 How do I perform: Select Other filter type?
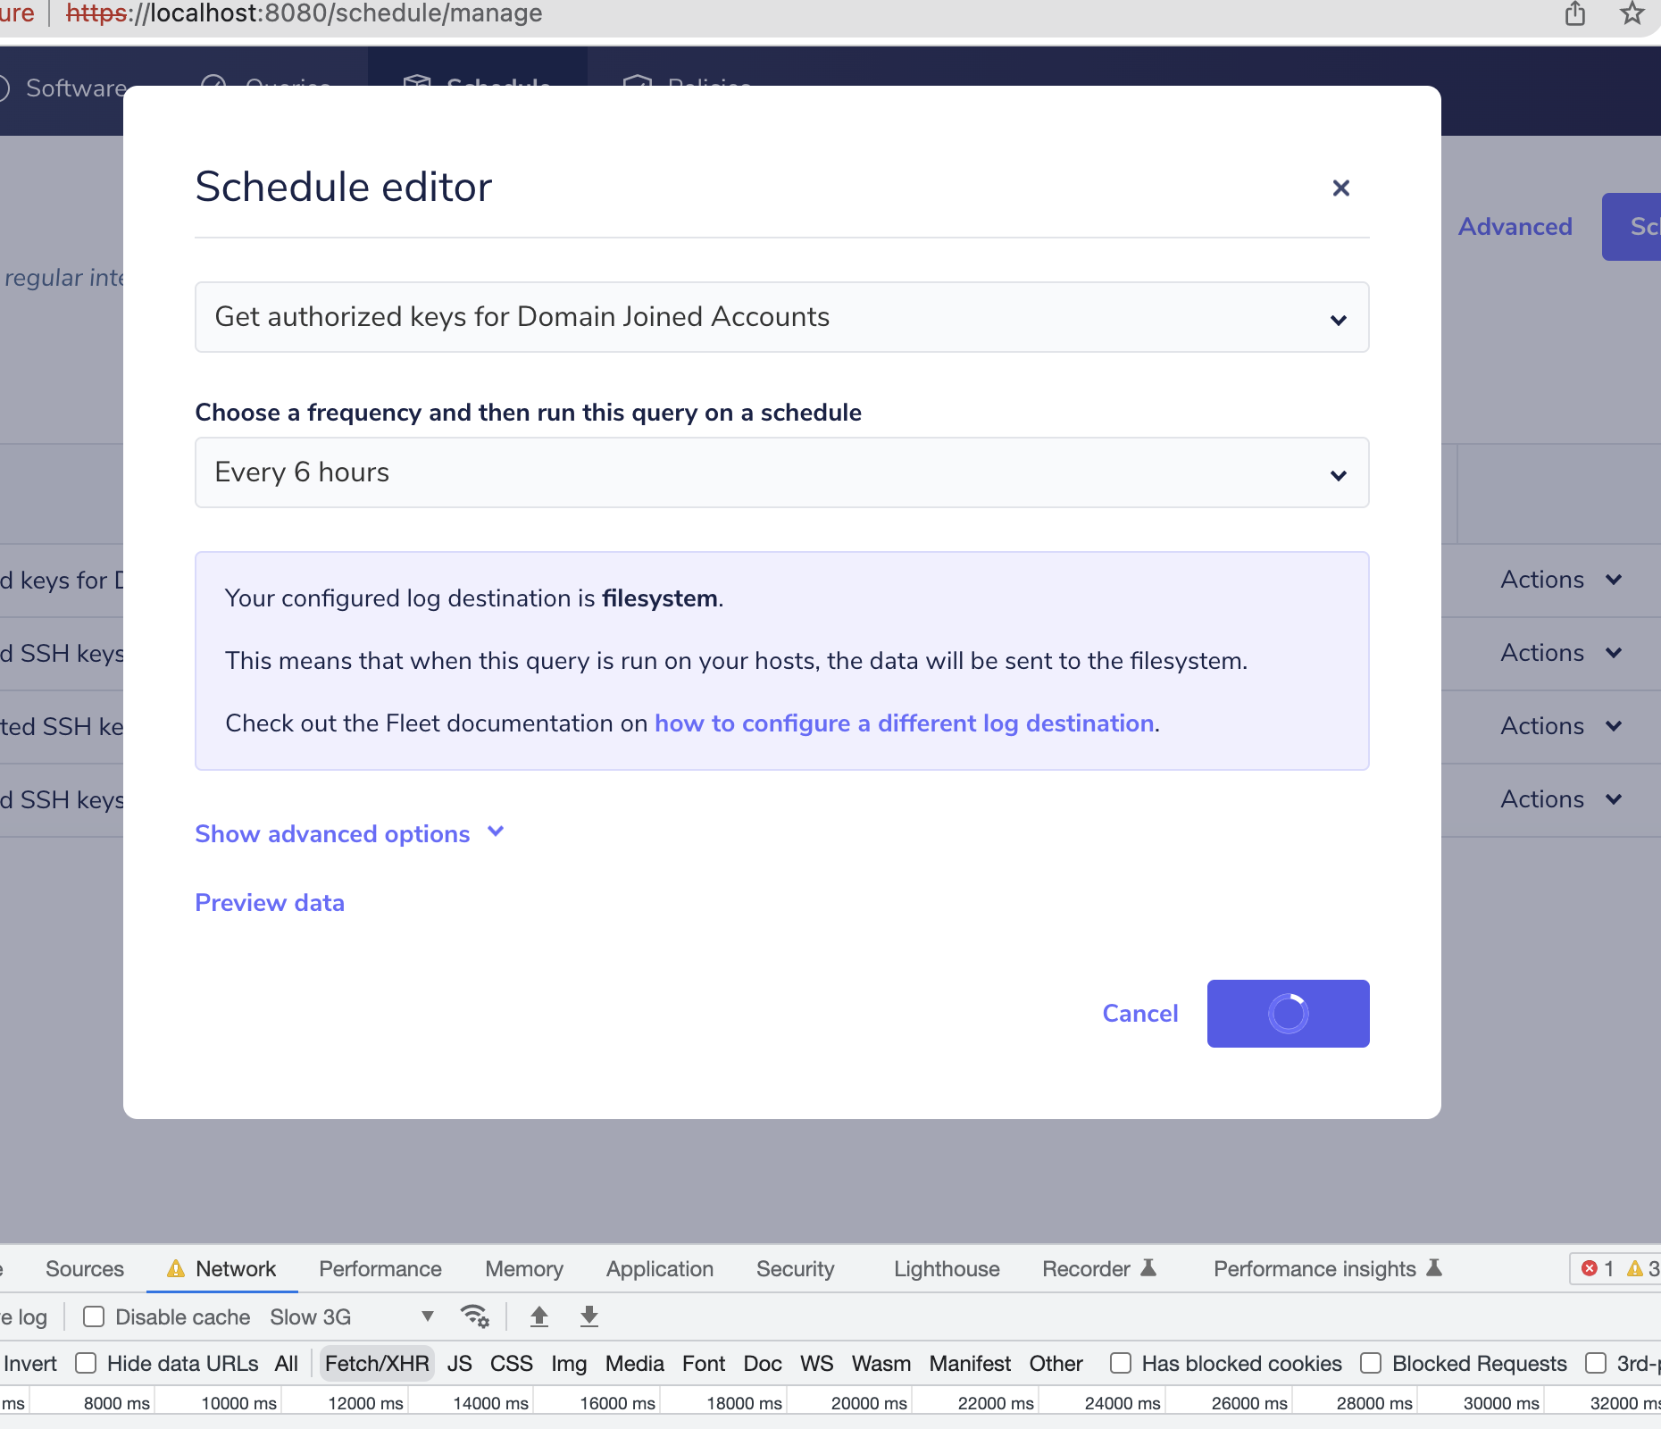[1056, 1364]
